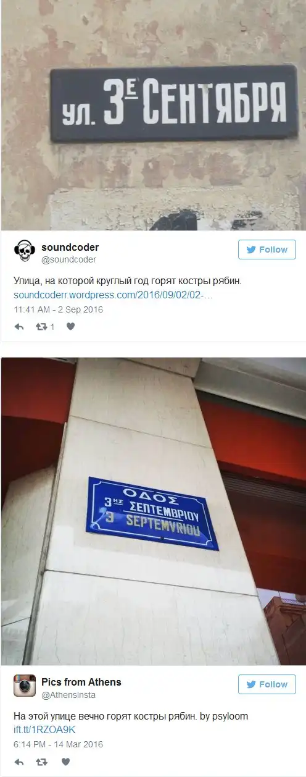View the blue Greek street sign photo
The height and width of the screenshot is (777, 306).
tap(153, 511)
